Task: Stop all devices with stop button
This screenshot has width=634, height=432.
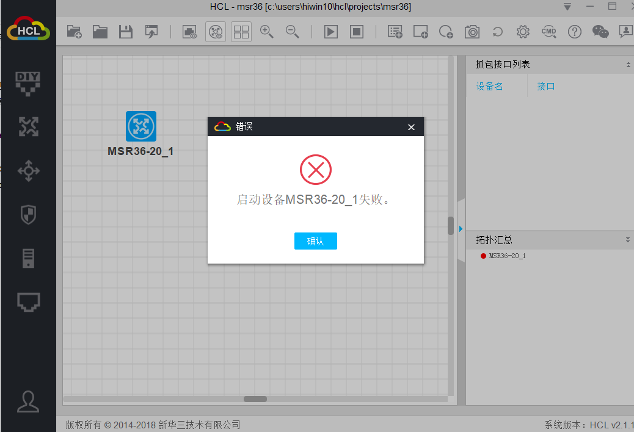Action: [357, 32]
